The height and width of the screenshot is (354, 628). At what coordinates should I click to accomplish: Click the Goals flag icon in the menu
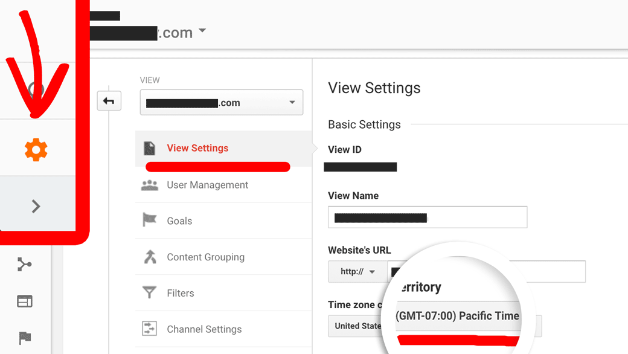point(149,220)
